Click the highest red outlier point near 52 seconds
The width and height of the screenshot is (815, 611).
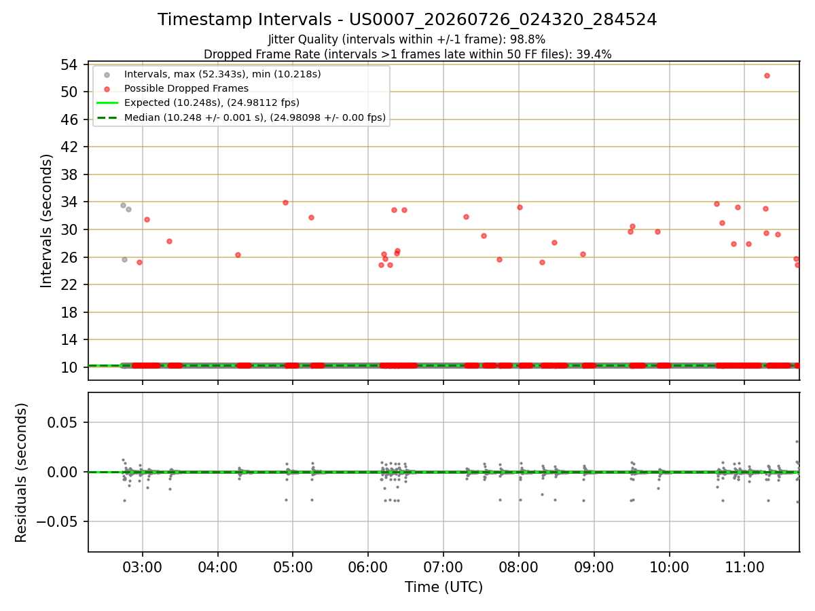767,75
